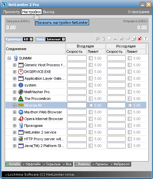This screenshot has height=179, width=153.
Task: Switch to the Гаранты tab
Action: coord(101,164)
